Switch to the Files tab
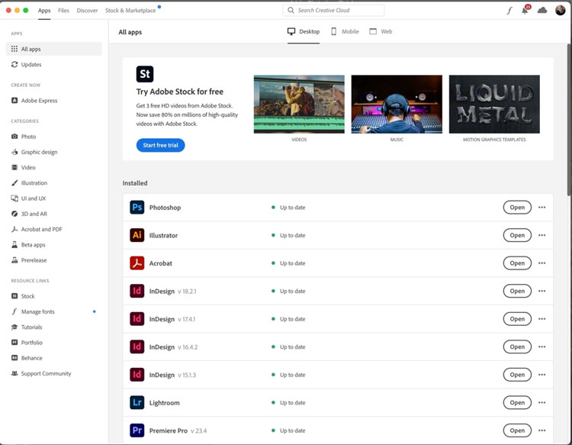The height and width of the screenshot is (445, 572). click(63, 11)
